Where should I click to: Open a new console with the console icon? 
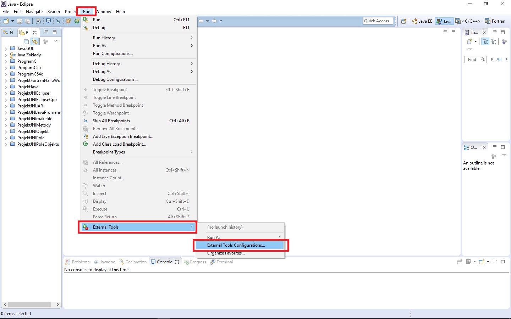tap(482, 262)
